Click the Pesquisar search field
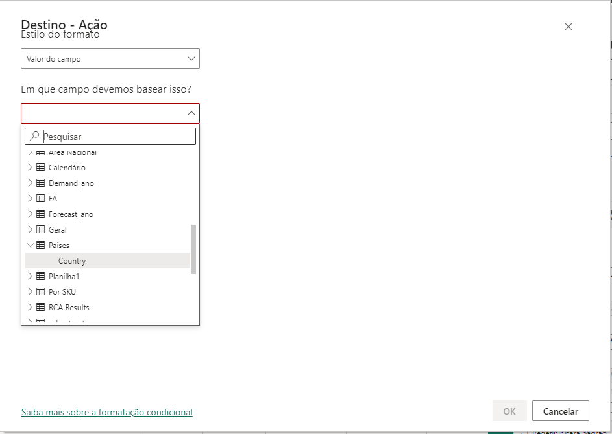Viewport: 612px width, 434px height. pyautogui.click(x=110, y=137)
